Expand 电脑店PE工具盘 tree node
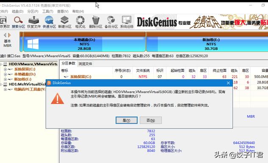268x163 pixels. pyautogui.click(x=5, y=90)
